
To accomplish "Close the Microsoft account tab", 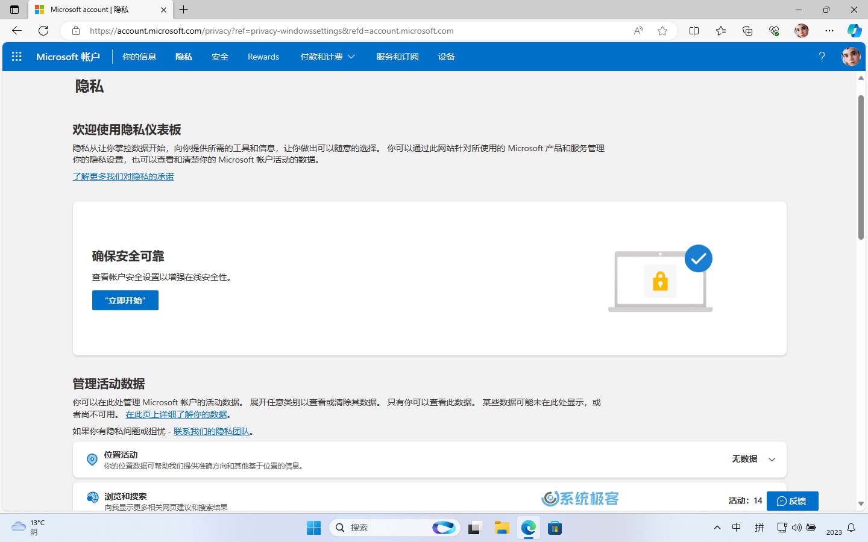I will point(163,10).
